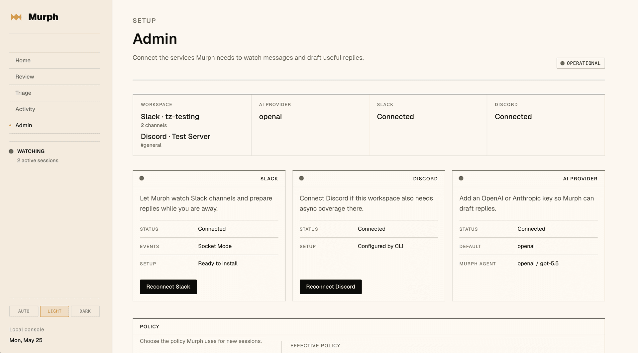Click 'Slack · tz-testing' workspace entry
Viewport: 638px width, 353px height.
click(x=170, y=117)
